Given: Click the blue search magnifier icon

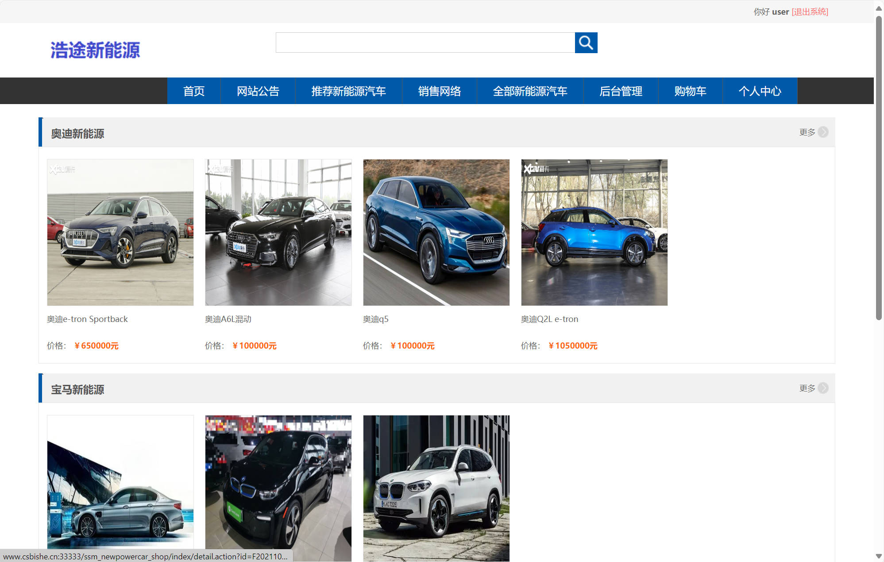Looking at the screenshot, I should coord(586,43).
